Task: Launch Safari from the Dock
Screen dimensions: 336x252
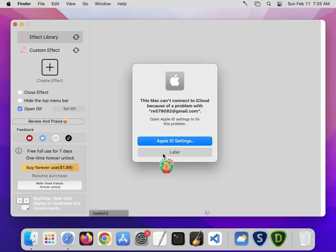Action: coord(68,239)
